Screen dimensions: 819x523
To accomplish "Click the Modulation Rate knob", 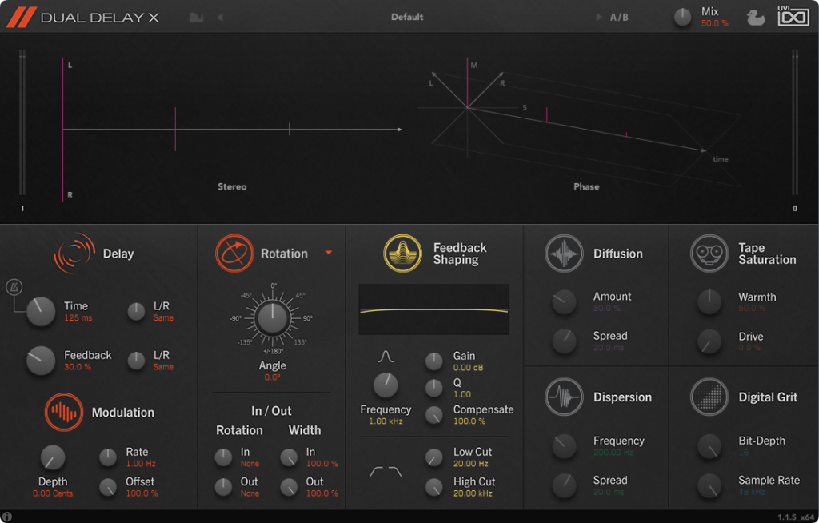I will point(108,457).
